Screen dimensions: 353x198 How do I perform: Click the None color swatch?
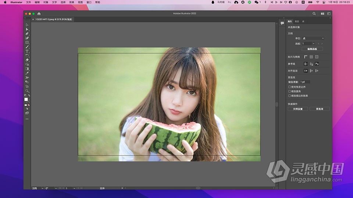(29, 105)
